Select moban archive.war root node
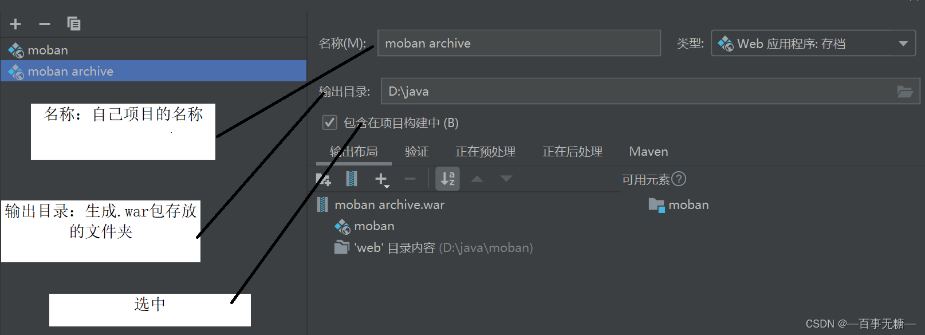The image size is (925, 335). point(389,205)
